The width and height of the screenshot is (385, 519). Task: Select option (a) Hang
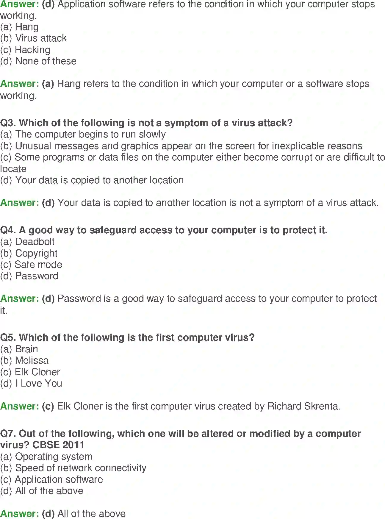pos(19,27)
